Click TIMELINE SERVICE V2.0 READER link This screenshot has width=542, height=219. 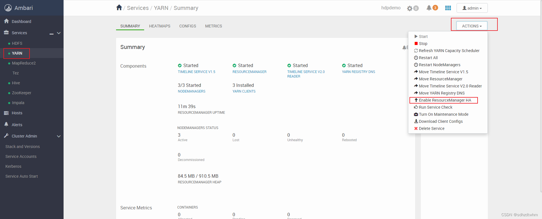pos(306,74)
